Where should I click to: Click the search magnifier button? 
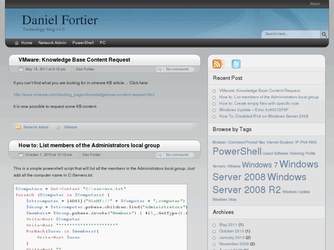324,34
